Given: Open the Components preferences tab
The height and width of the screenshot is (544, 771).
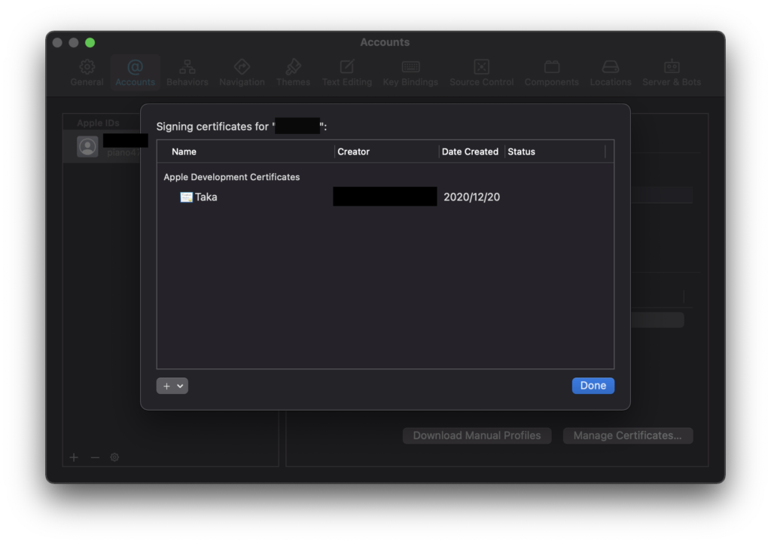Looking at the screenshot, I should click(552, 73).
